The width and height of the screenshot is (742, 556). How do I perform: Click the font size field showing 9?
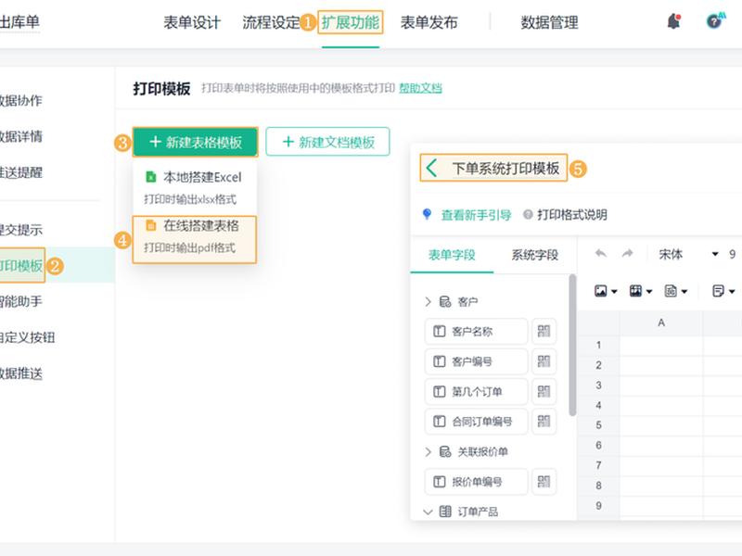pos(732,254)
